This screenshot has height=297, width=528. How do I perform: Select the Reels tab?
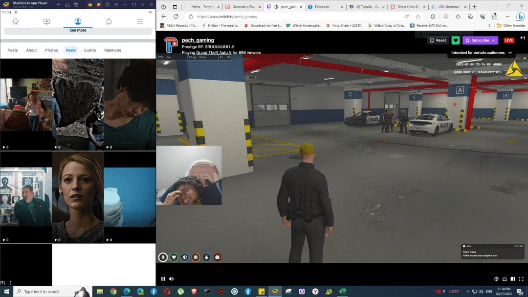coord(71,50)
